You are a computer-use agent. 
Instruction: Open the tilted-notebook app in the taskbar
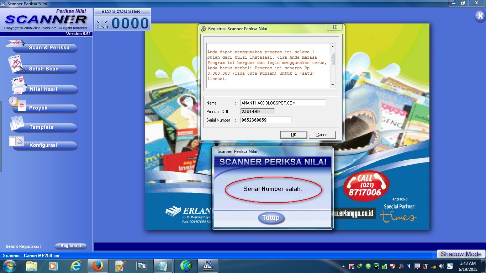[163, 266]
